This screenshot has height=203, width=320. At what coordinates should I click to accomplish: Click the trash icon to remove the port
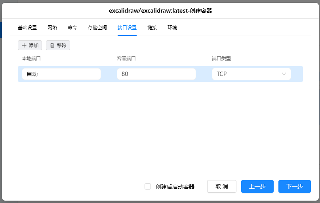pos(52,46)
